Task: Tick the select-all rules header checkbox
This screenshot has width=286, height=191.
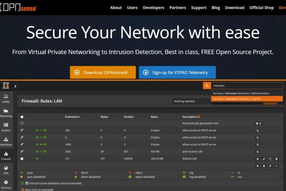Action: pos(22,117)
